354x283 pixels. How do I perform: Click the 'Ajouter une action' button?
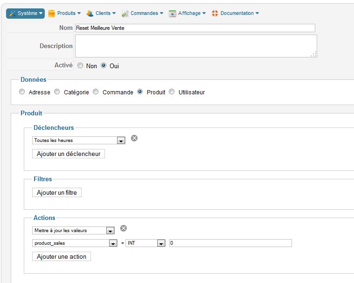pos(62,256)
